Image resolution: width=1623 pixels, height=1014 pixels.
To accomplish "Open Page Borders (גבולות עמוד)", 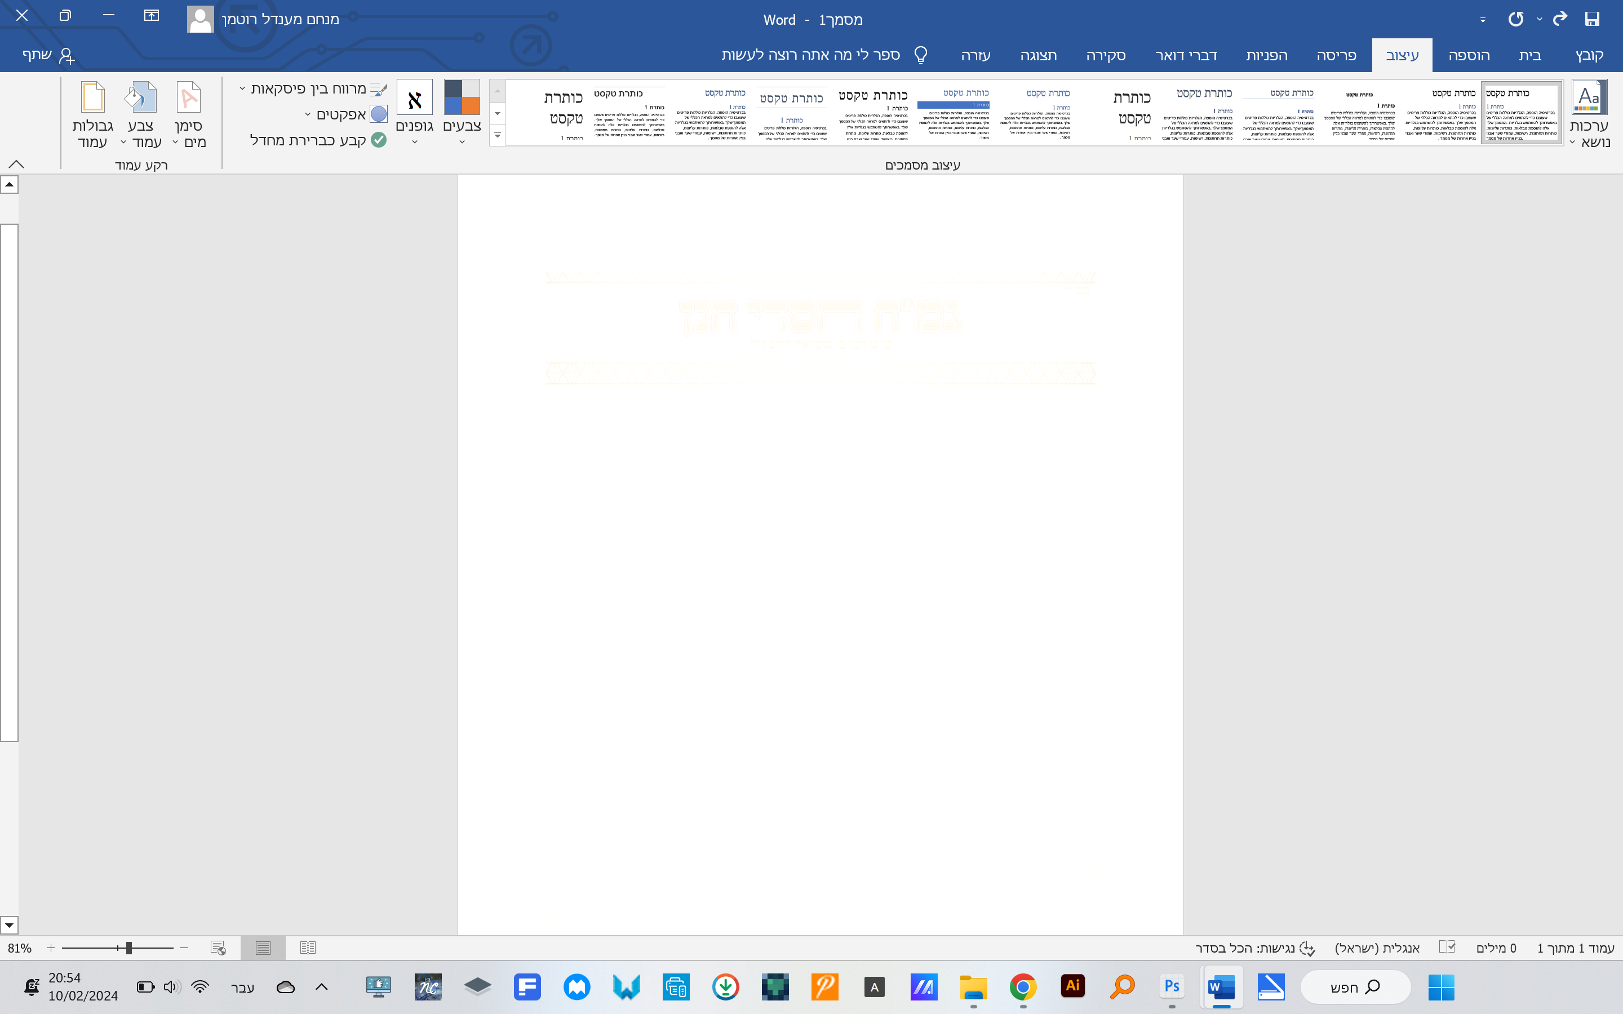I will (92, 112).
